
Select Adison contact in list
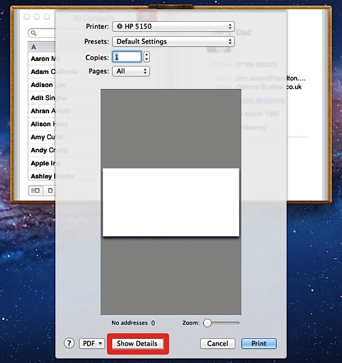tap(42, 85)
